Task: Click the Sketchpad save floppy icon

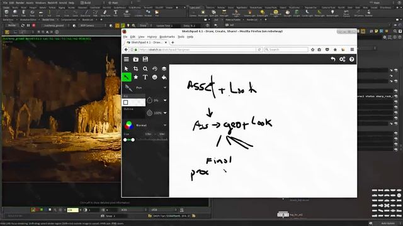Action: (x=145, y=59)
